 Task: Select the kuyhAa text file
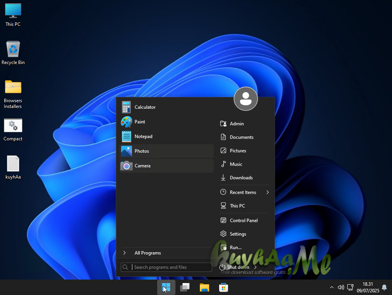pos(13,167)
